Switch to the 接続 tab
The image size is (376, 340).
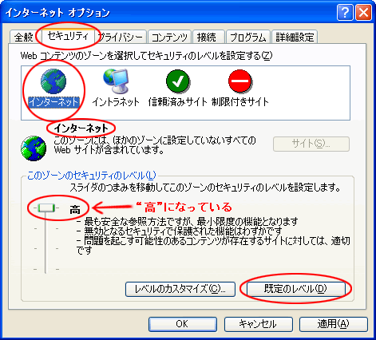[x=209, y=37]
